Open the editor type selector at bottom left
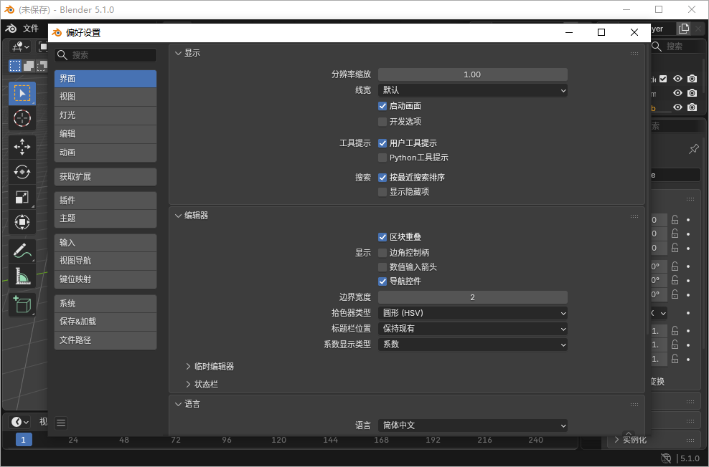The width and height of the screenshot is (709, 467). pyautogui.click(x=17, y=422)
